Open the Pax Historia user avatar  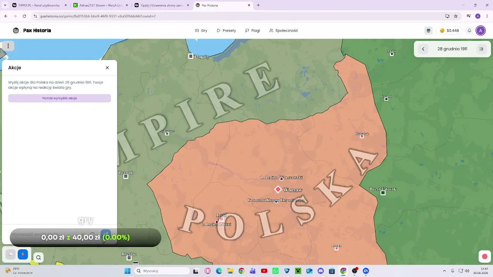481,30
